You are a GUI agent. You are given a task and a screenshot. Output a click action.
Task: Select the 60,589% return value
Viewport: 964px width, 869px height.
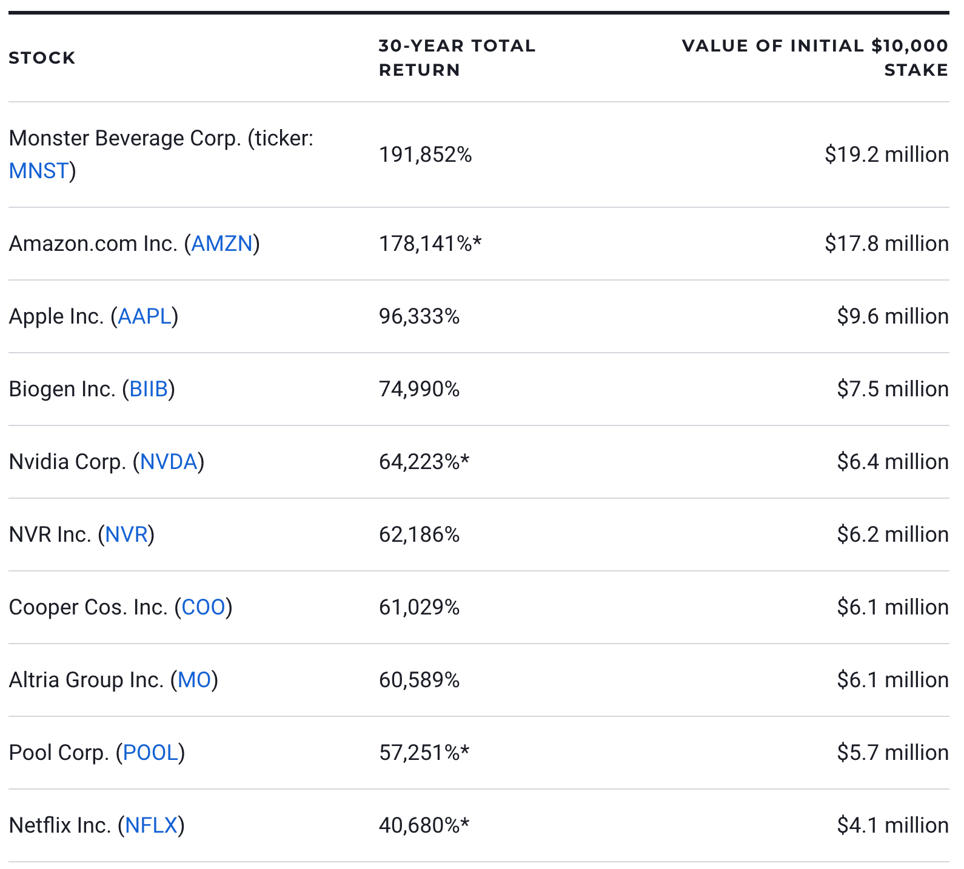click(x=420, y=680)
